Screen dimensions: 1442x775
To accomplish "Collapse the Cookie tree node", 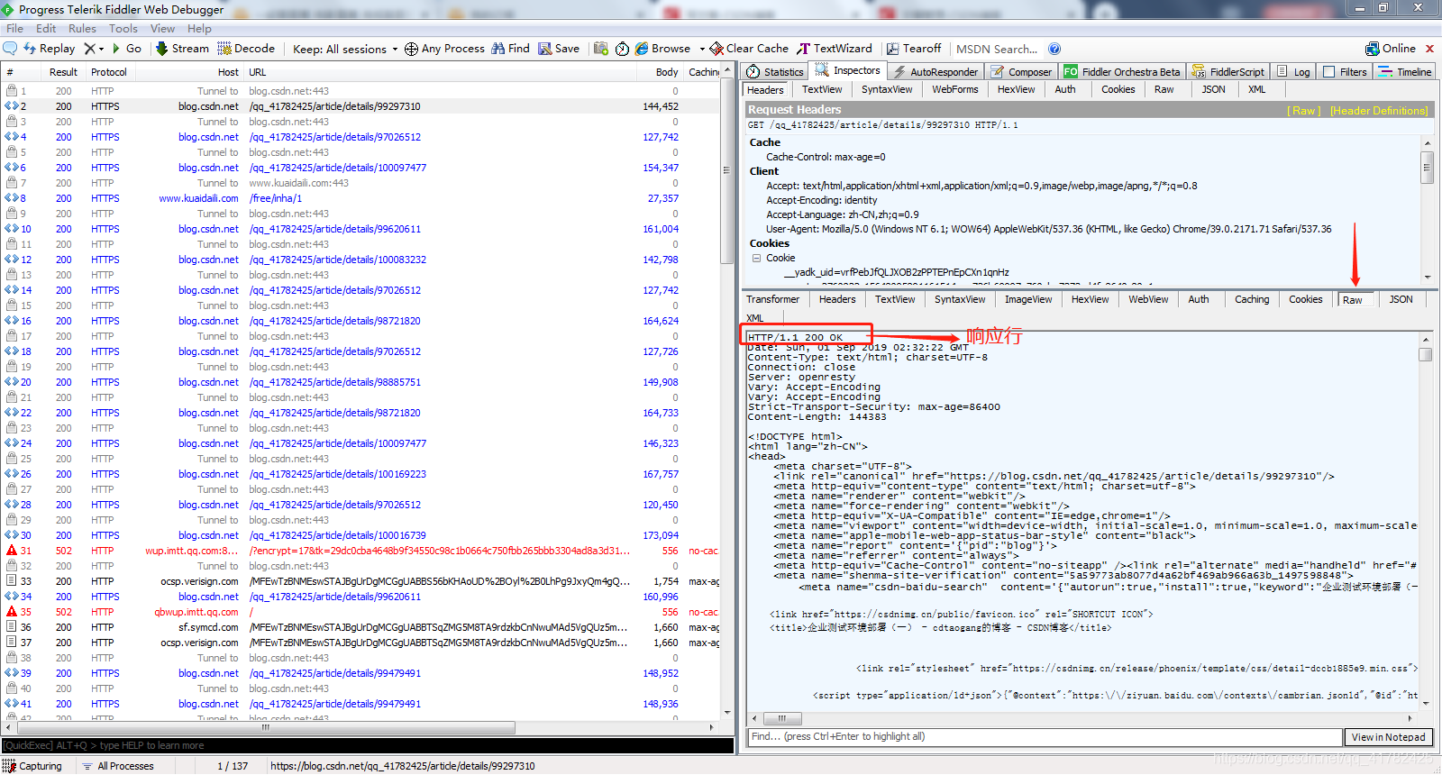I will (x=757, y=258).
